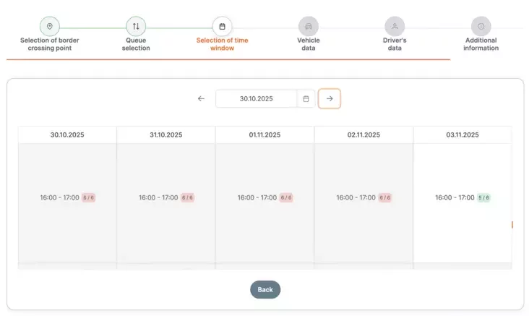This screenshot has width=529, height=316.
Task: Click the Vehicle data car icon
Action: pyautogui.click(x=308, y=27)
